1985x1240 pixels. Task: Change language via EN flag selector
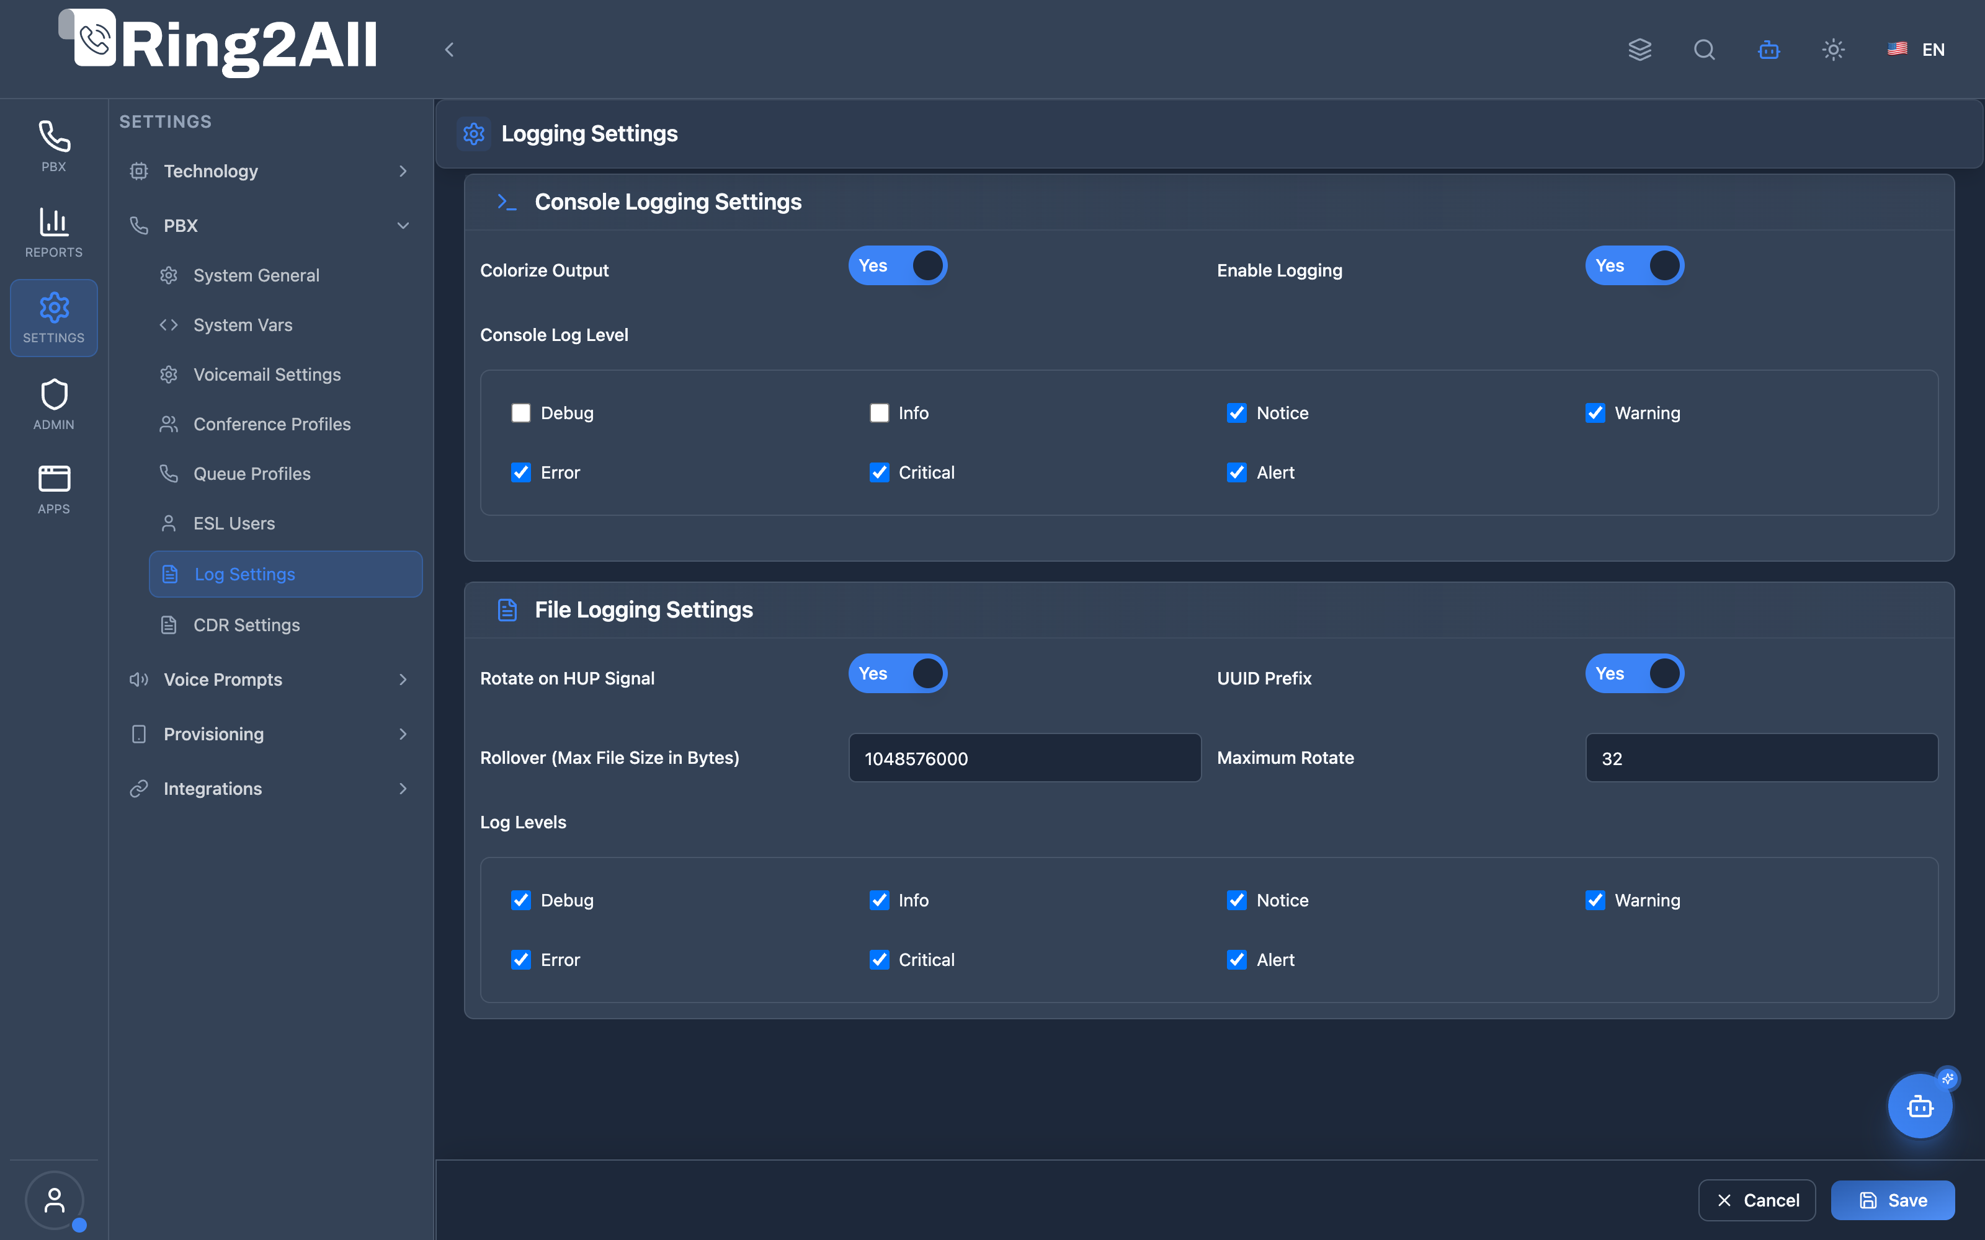coord(1916,49)
